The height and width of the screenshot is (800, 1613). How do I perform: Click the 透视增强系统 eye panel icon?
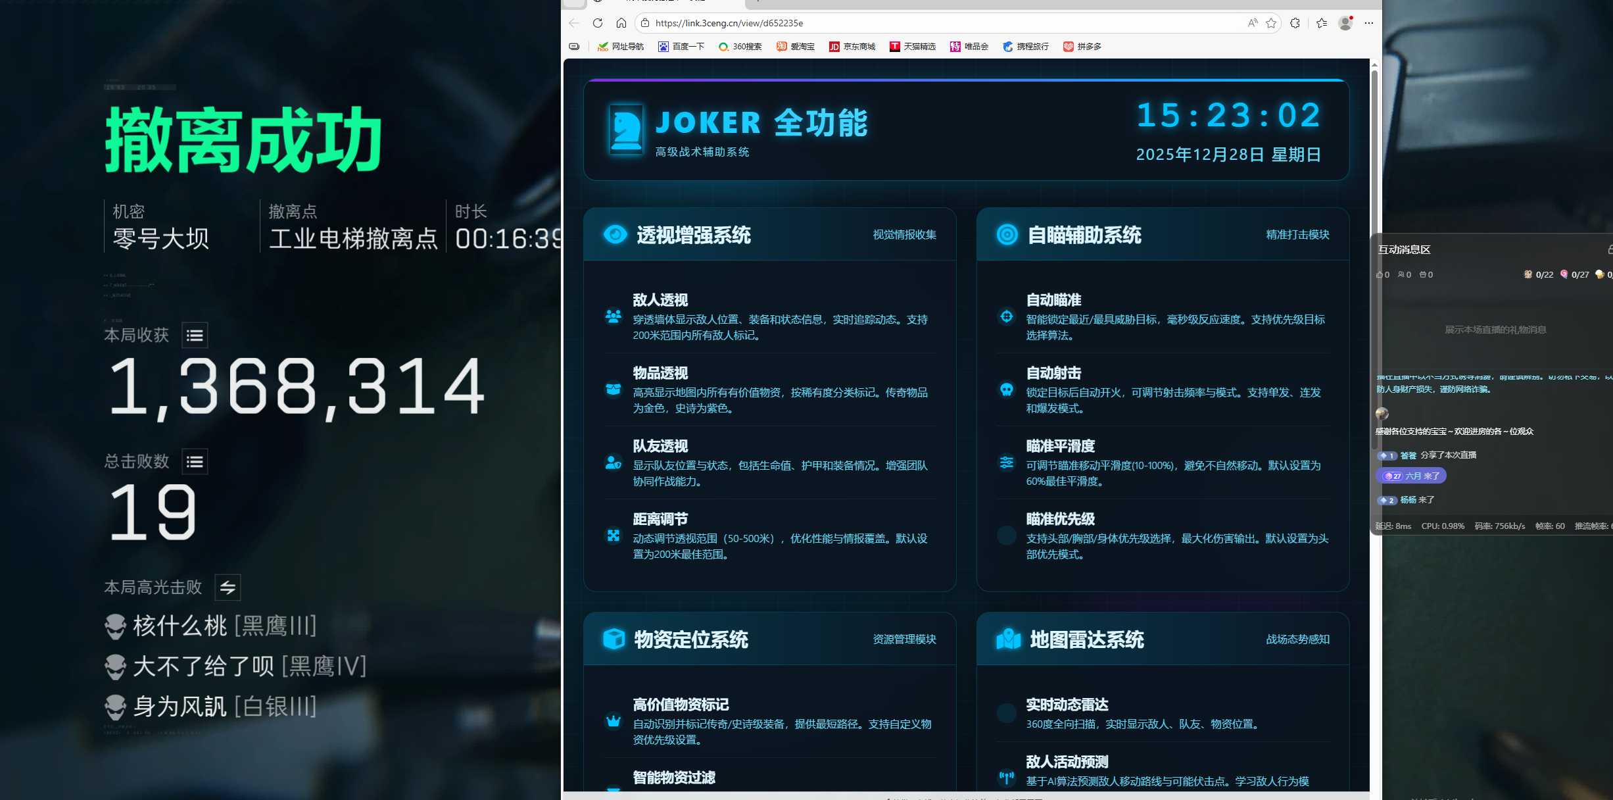[x=614, y=234]
